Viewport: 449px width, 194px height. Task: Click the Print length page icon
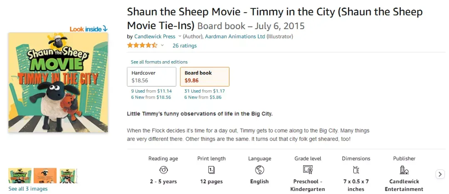(x=211, y=170)
